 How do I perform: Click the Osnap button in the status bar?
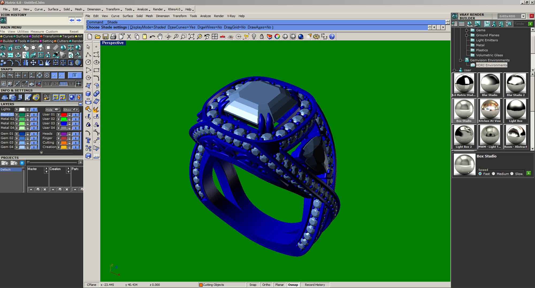tap(293, 285)
